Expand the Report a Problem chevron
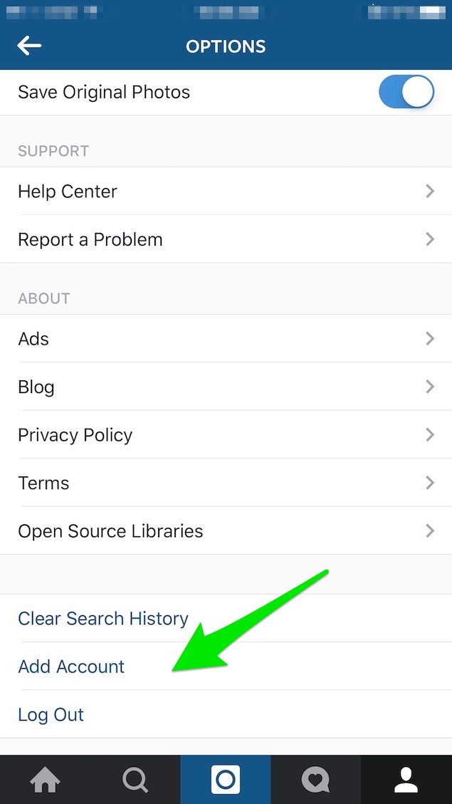 click(x=430, y=239)
